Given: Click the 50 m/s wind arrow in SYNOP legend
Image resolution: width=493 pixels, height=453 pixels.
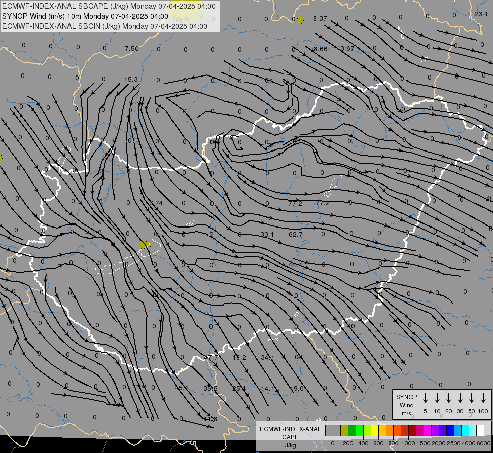Looking at the screenshot, I should pyautogui.click(x=472, y=398).
